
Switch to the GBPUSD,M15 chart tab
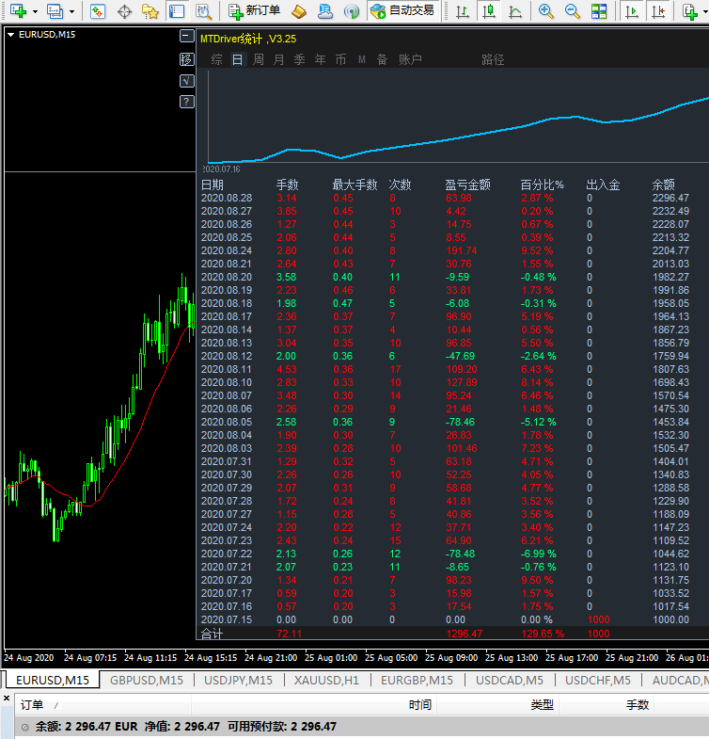(147, 680)
